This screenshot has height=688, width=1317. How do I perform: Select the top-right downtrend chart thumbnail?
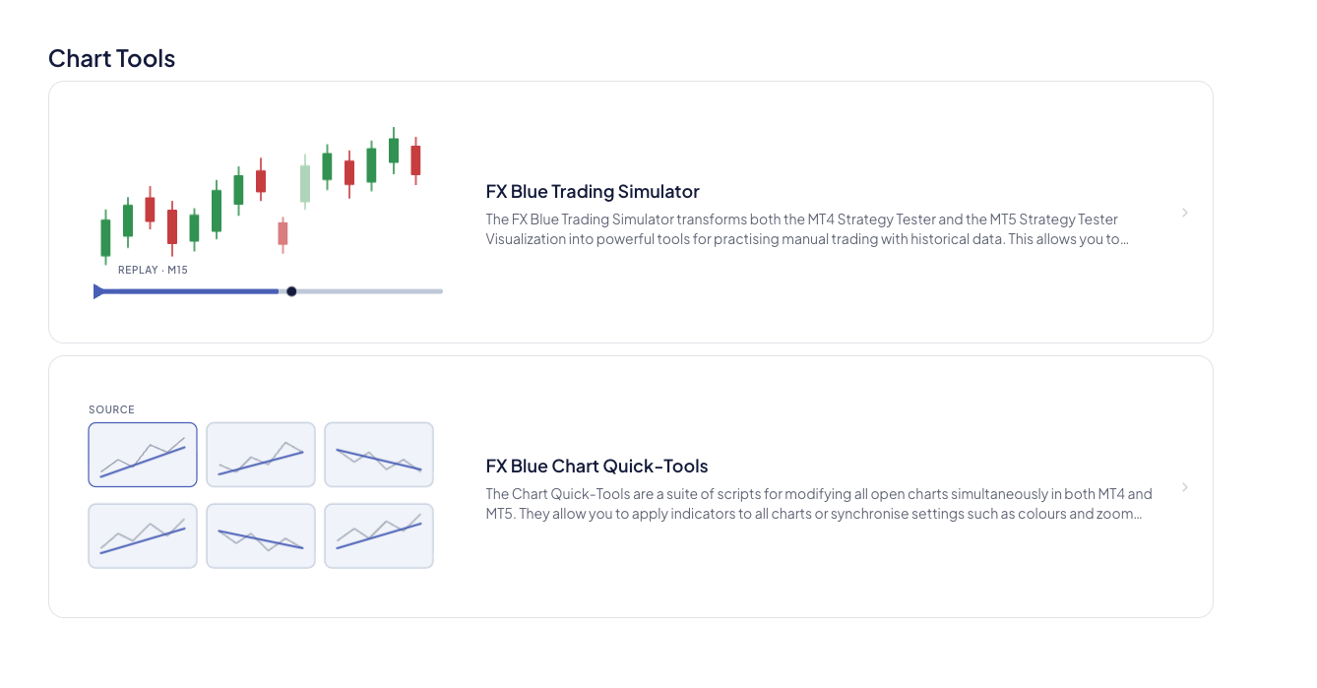click(x=379, y=455)
